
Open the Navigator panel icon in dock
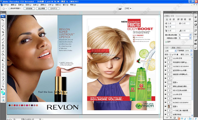196,17
